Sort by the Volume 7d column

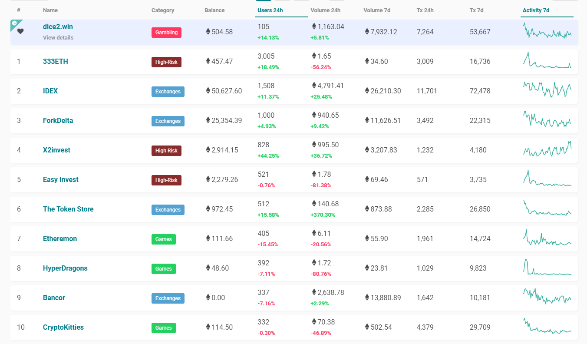coord(377,10)
